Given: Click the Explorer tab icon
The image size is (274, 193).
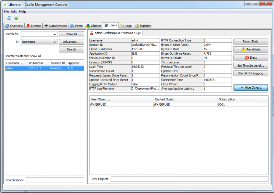Looking at the screenshot, I should [x=137, y=26].
